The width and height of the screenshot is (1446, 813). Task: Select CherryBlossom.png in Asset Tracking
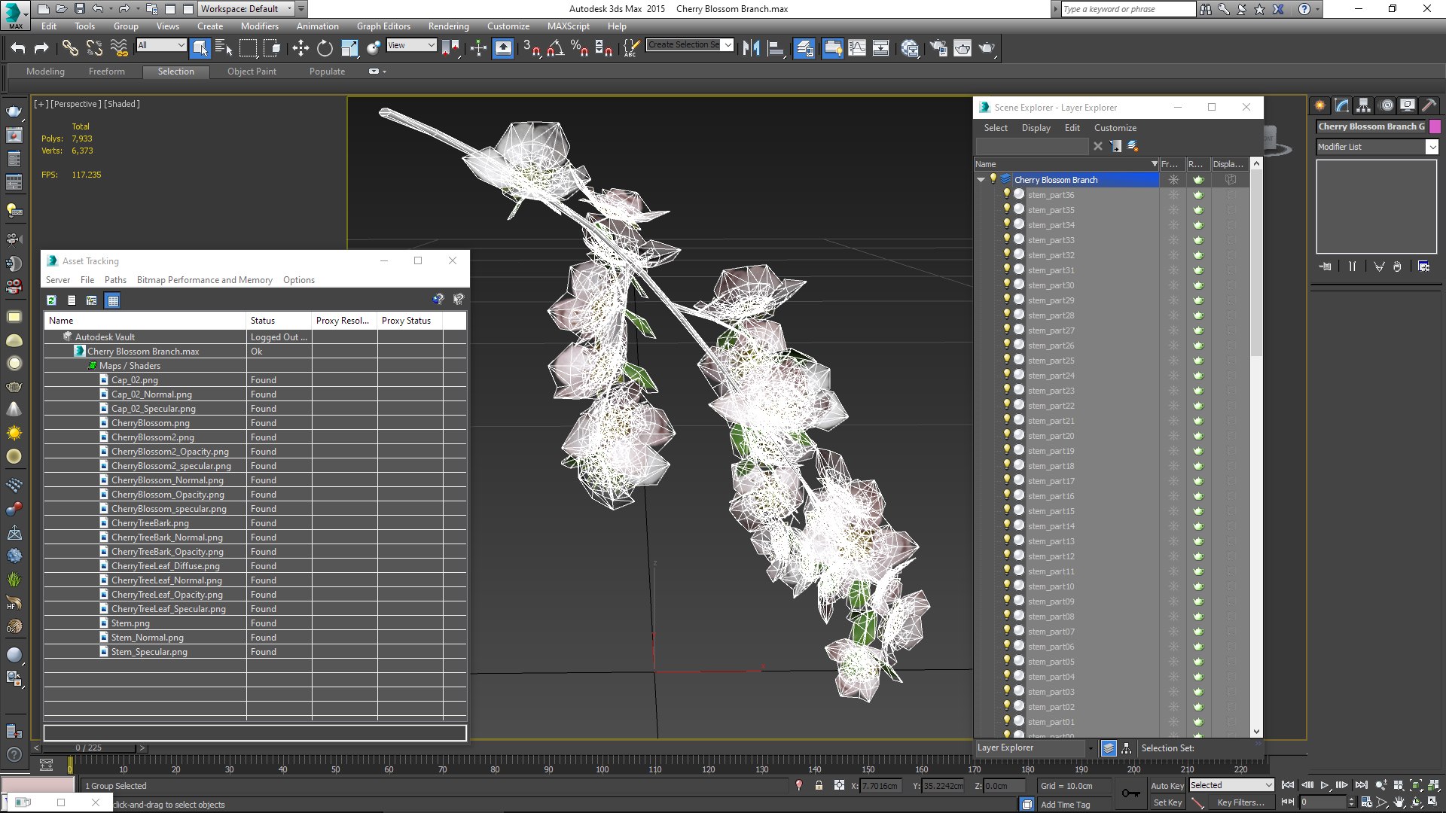[150, 423]
